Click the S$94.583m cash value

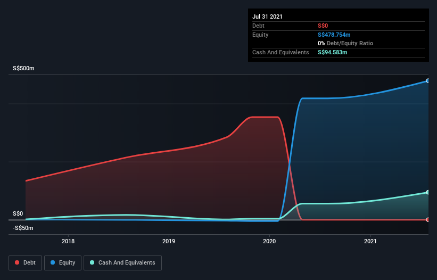[332, 52]
